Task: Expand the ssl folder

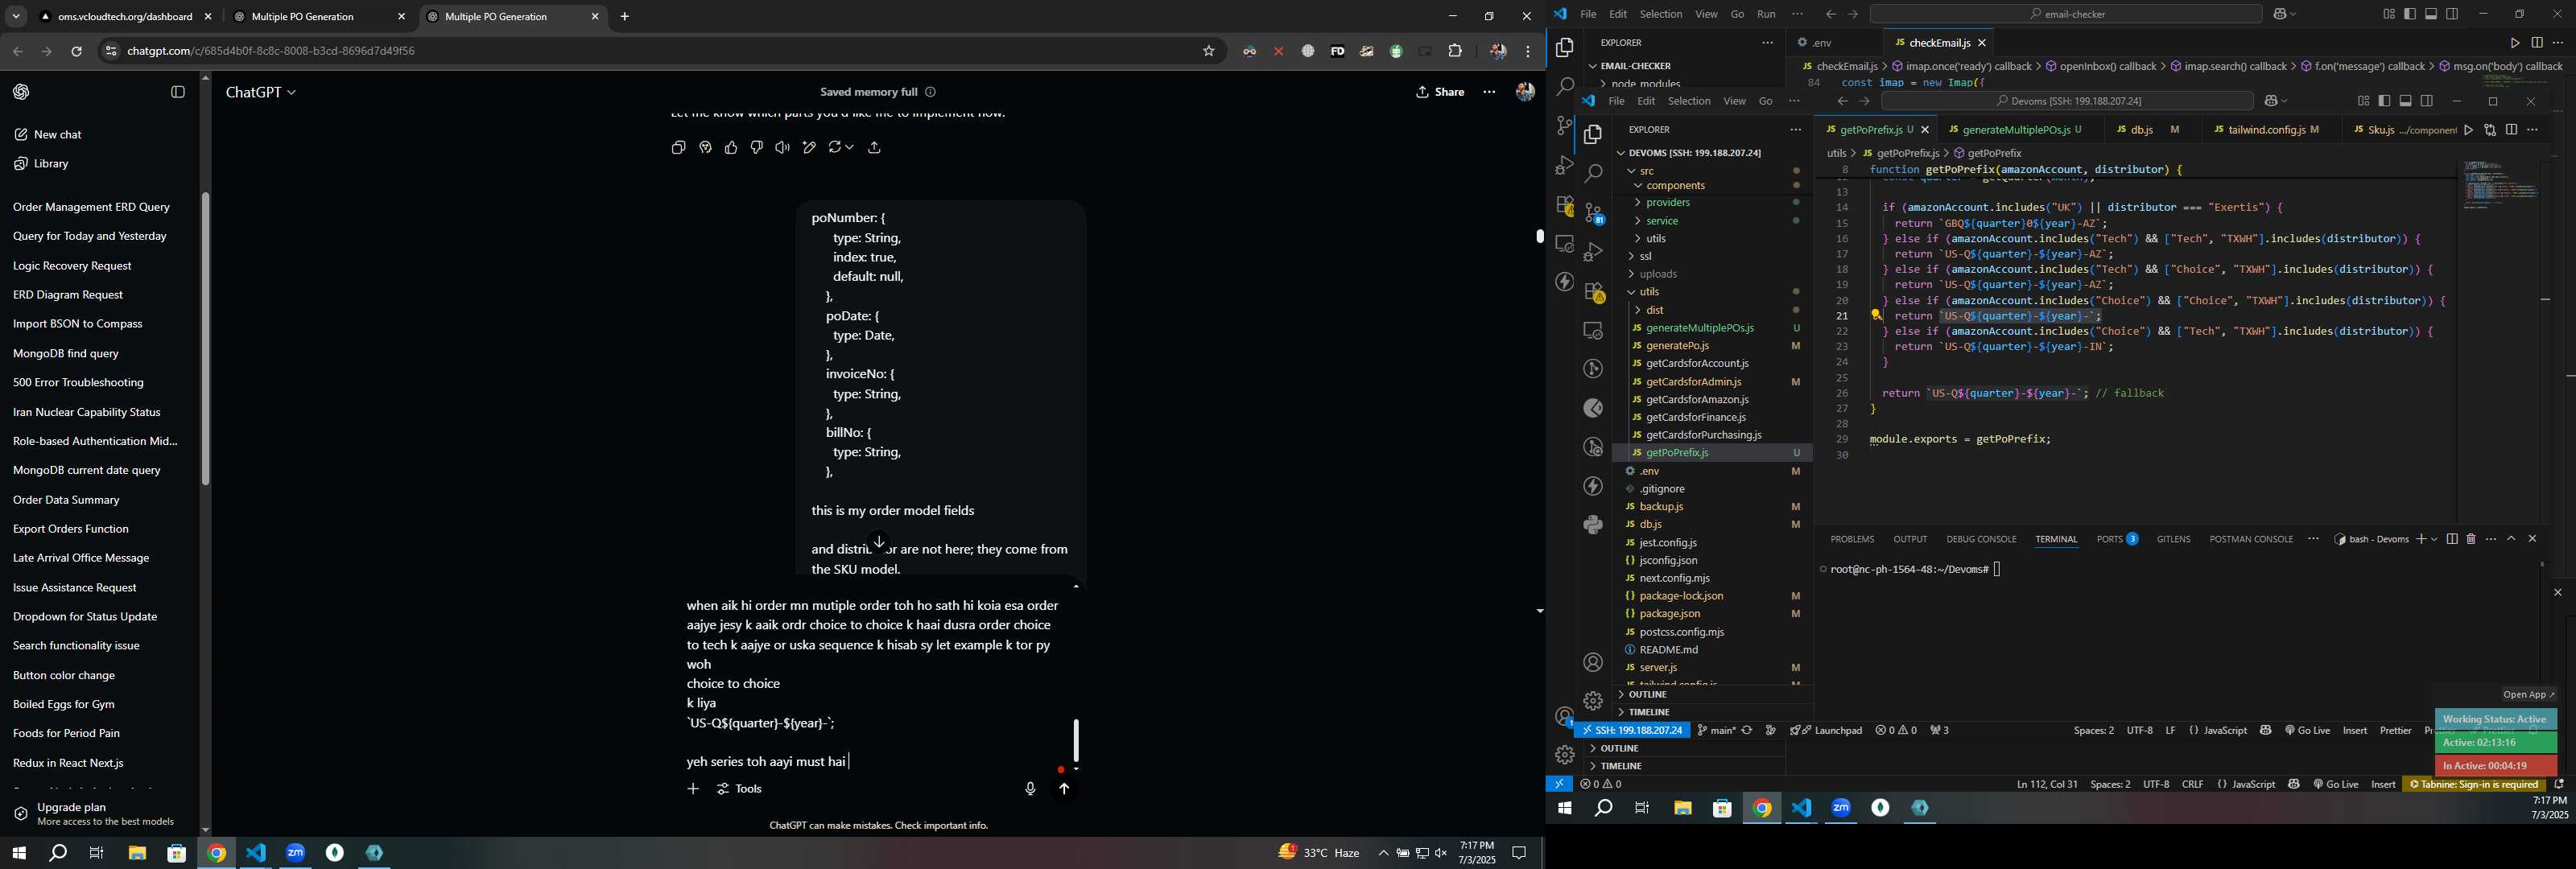Action: coord(1645,257)
